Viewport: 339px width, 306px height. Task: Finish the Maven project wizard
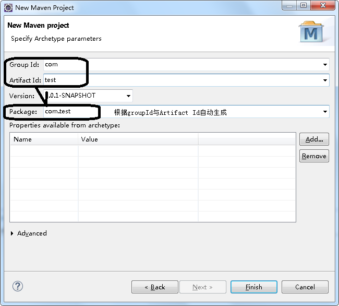[x=254, y=287]
